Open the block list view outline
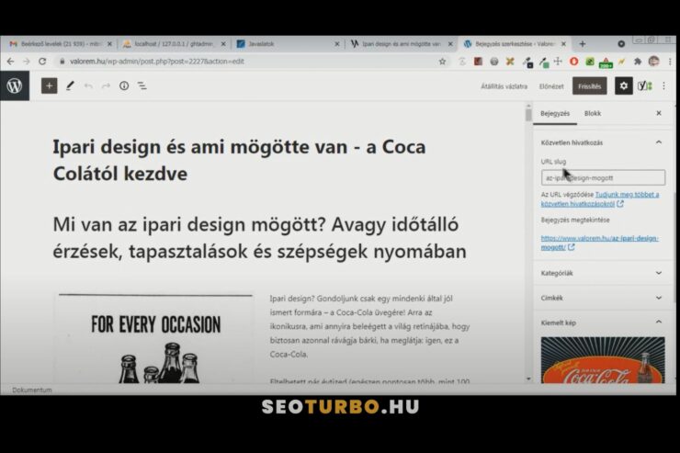Screen dimensions: 680x453 point(142,85)
